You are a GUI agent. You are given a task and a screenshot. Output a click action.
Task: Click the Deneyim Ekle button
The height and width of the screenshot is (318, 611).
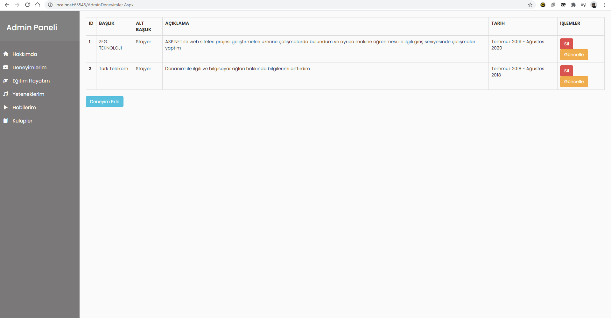tap(105, 102)
